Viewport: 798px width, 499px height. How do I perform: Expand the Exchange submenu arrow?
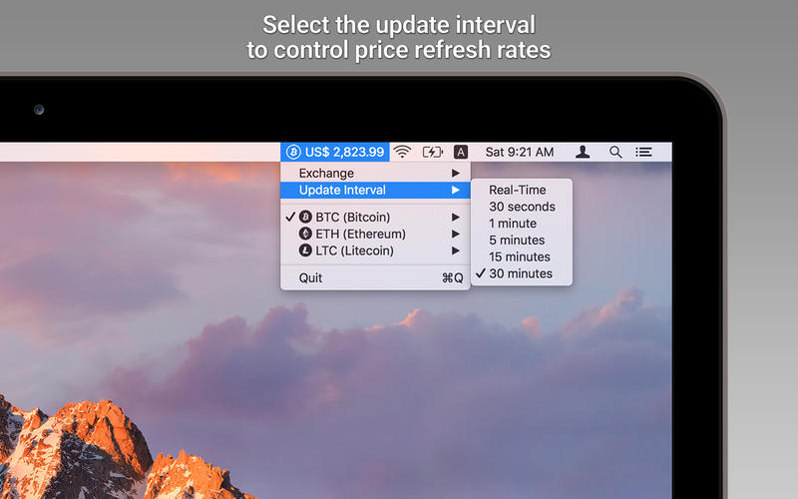click(x=456, y=174)
